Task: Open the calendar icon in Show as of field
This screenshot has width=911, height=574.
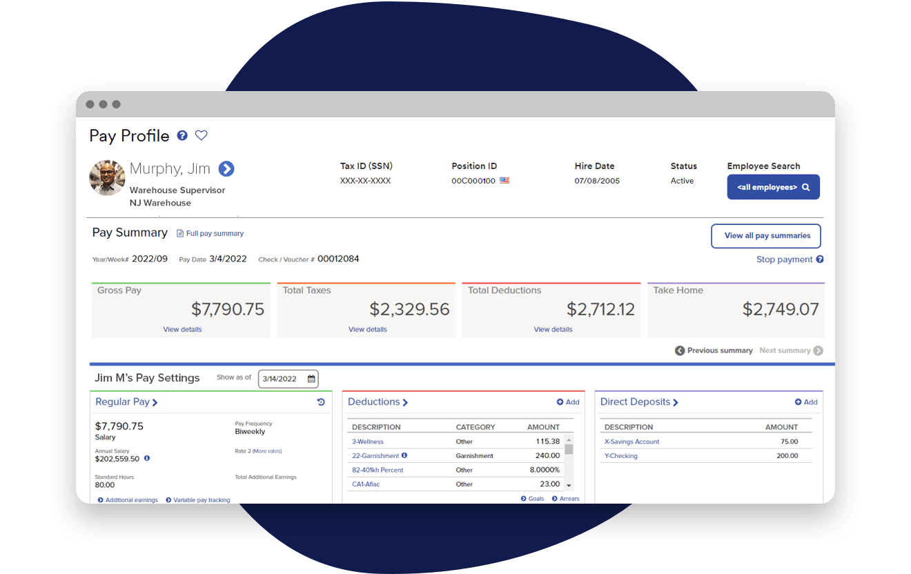Action: coord(311,379)
